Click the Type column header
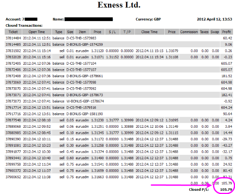This screenshot has height=194, width=235. tap(58, 32)
